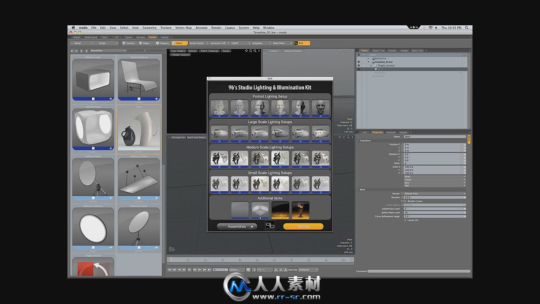Image resolution: width=540 pixels, height=304 pixels.
Task: Click the SLIK toolbar button
Action: pos(302,43)
